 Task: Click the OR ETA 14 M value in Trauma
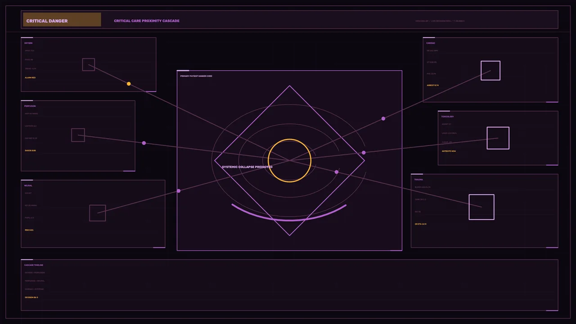coord(421,224)
